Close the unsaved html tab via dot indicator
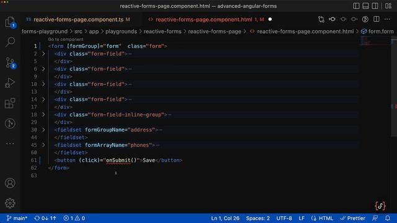 270,19
